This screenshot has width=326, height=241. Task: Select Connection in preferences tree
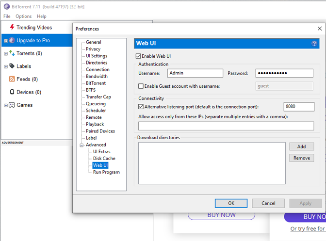point(98,69)
